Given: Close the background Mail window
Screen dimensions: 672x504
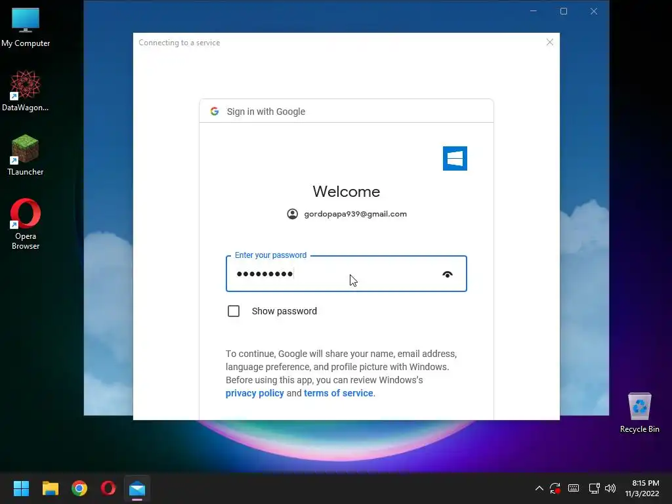Looking at the screenshot, I should click(x=593, y=11).
